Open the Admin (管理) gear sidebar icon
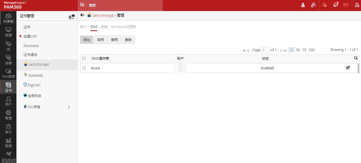Image resolution: width=361 pixels, height=163 pixels. point(8,115)
